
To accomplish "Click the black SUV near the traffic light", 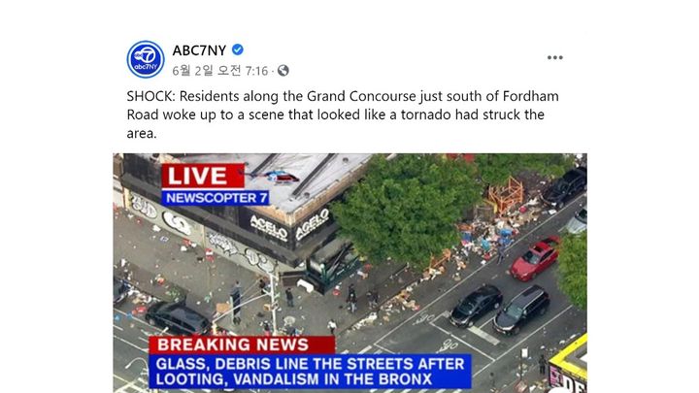I will click(177, 318).
